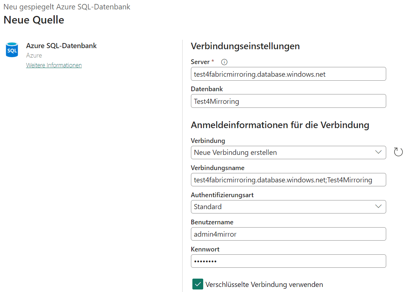Click the Verbindung dropdown chevron
Screen dimensions: 405x292
pyautogui.click(x=379, y=152)
